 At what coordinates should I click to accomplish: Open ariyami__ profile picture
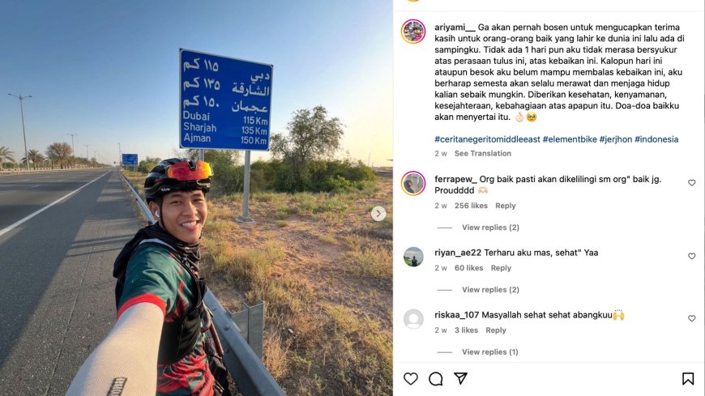pyautogui.click(x=413, y=32)
